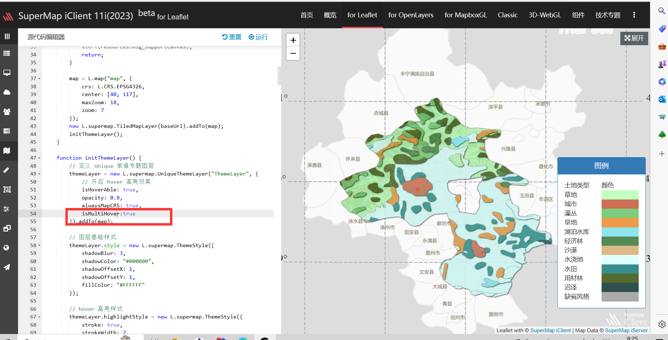Open browser sidebar green tree icon
Image resolution: width=668 pixels, height=340 pixels.
click(x=662, y=135)
